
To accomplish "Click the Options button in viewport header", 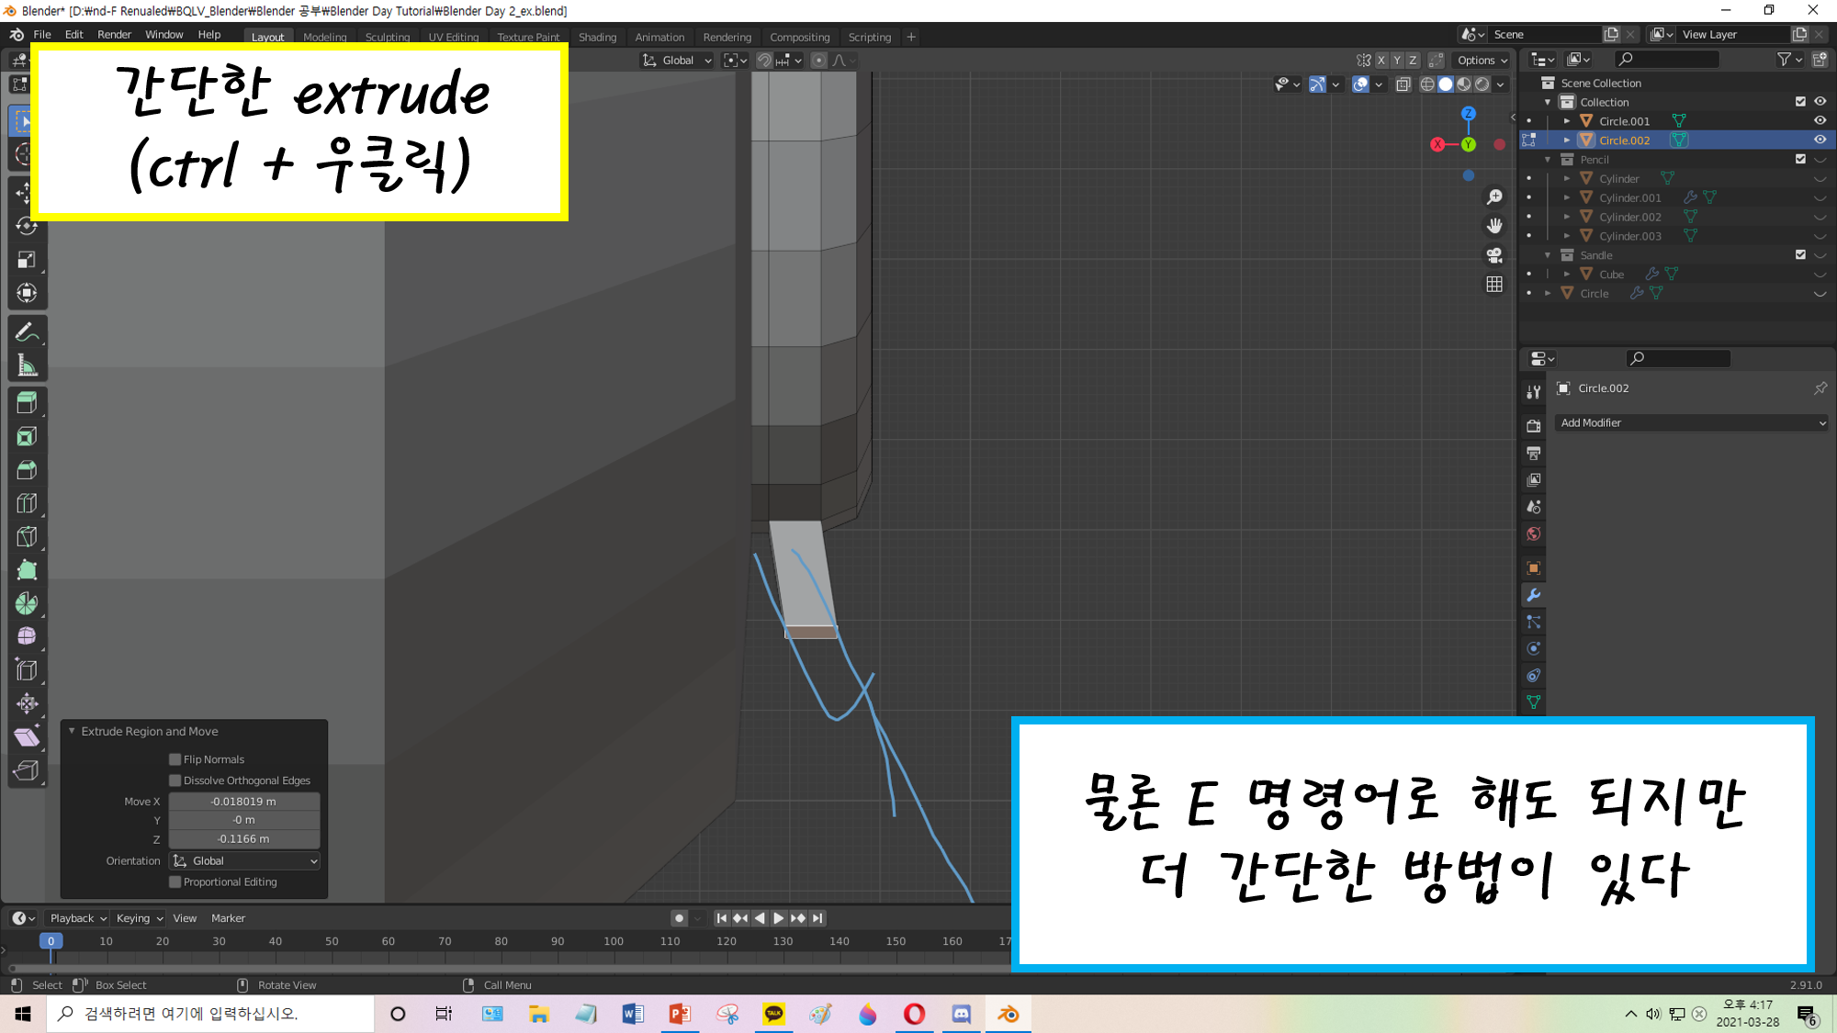I will pyautogui.click(x=1482, y=61).
